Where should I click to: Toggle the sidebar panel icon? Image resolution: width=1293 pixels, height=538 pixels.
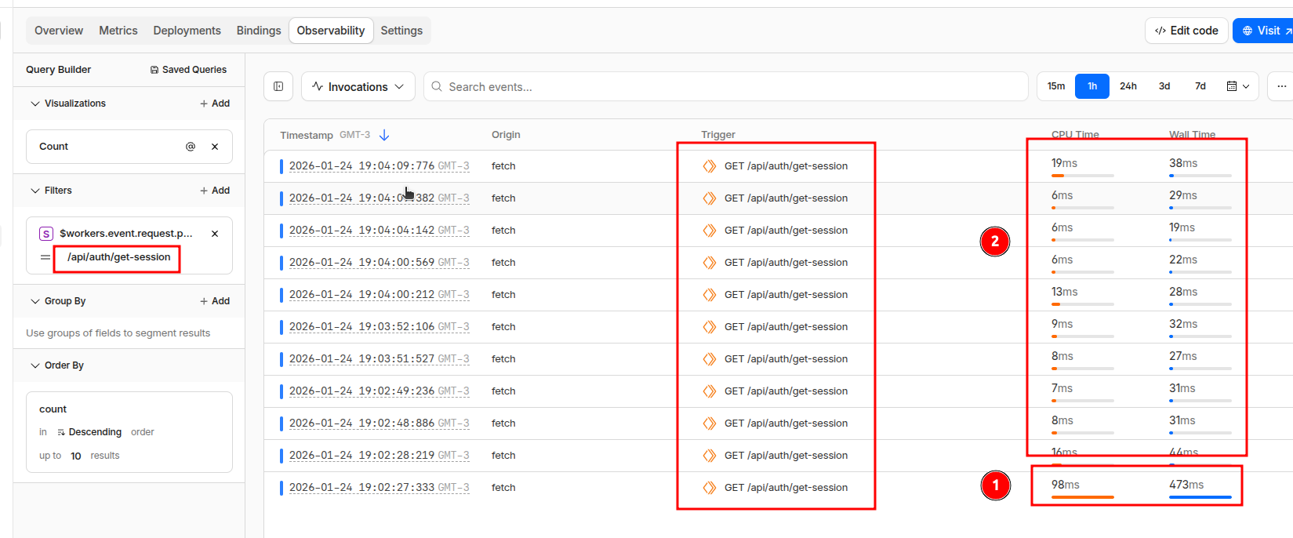click(x=278, y=86)
